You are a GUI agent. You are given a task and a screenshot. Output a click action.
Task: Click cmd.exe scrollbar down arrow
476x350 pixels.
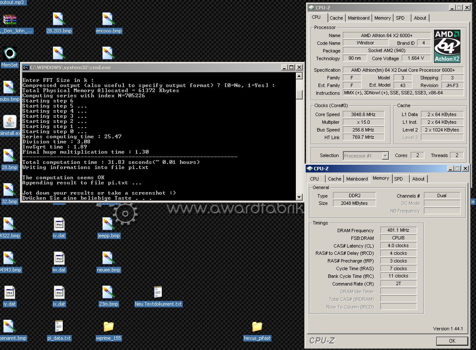click(x=299, y=197)
